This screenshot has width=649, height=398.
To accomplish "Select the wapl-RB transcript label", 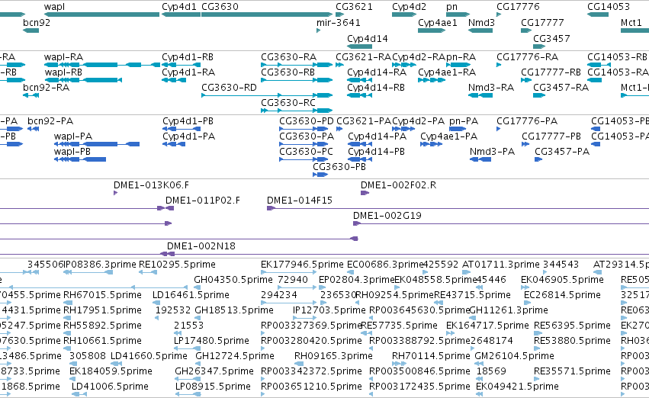I will (64, 72).
